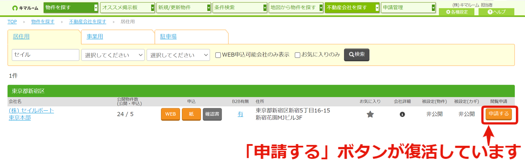Click 非公開 under 被設定(物件)
Viewport: 525px width, 164px height.
click(434, 115)
